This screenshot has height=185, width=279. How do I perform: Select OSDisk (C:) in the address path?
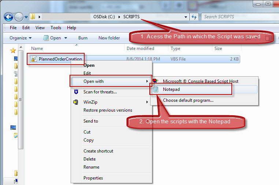104,17
